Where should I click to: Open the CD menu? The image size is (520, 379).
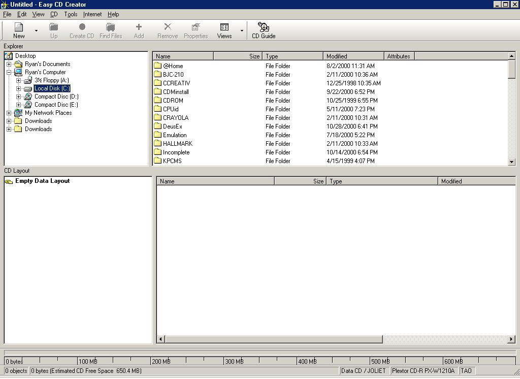coord(54,14)
